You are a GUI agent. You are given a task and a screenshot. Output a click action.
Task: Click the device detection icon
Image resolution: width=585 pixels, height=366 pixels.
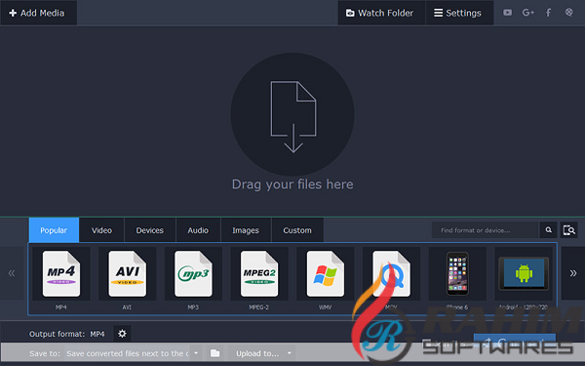tap(569, 230)
